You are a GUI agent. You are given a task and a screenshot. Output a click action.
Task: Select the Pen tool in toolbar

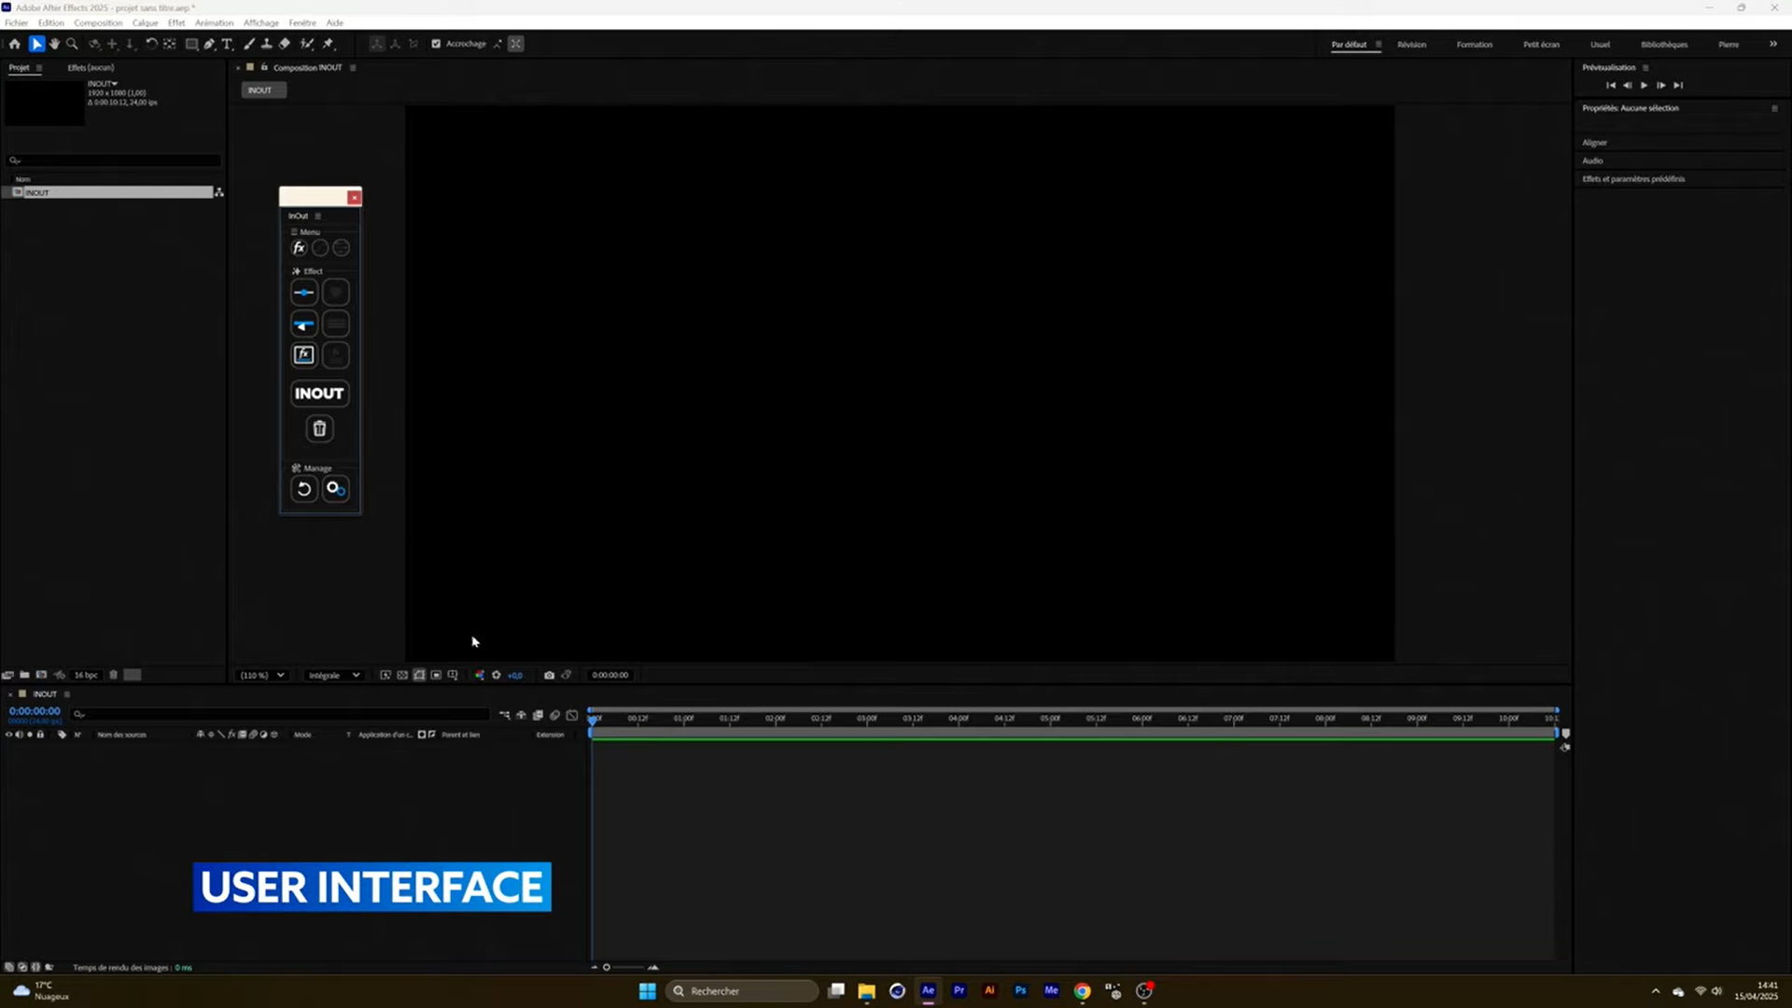(x=209, y=44)
